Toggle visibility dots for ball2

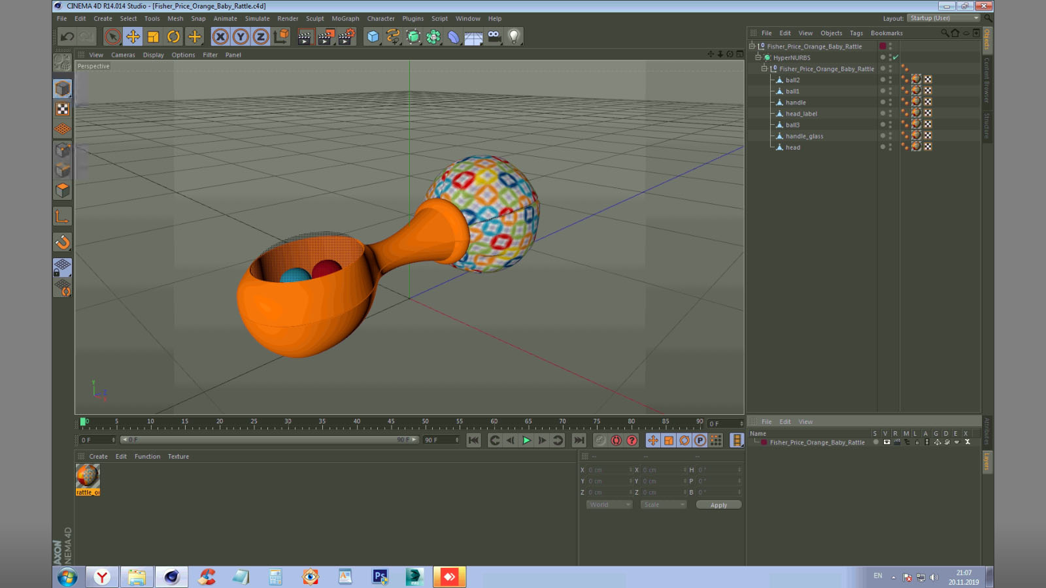[890, 80]
